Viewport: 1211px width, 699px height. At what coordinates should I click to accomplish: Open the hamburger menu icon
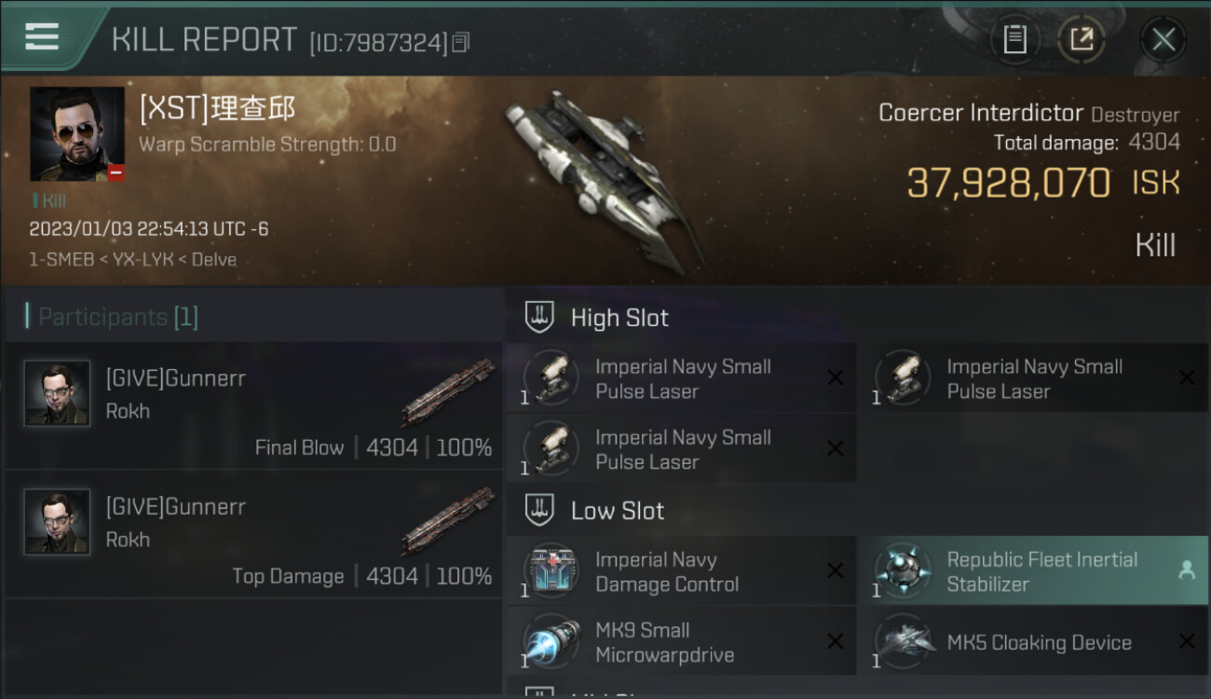(42, 37)
